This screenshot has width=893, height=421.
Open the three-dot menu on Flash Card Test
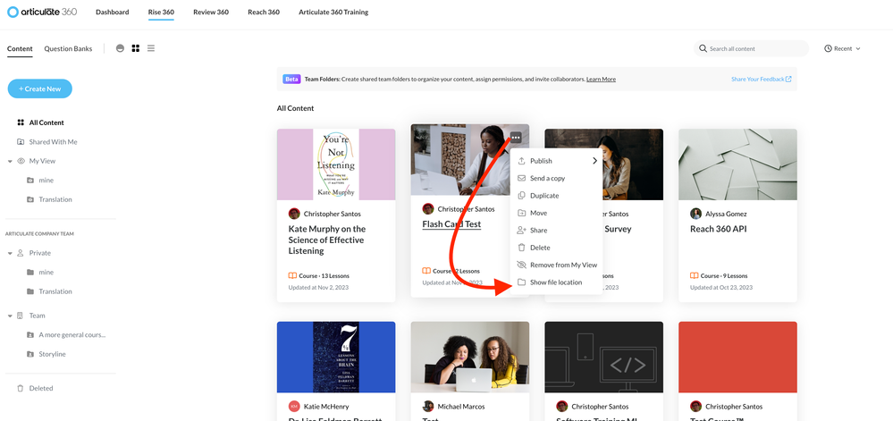coord(516,138)
